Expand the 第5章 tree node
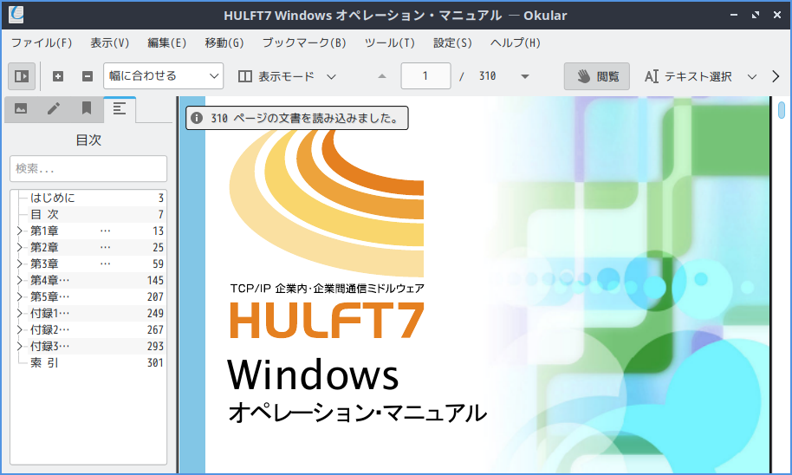 [19, 296]
